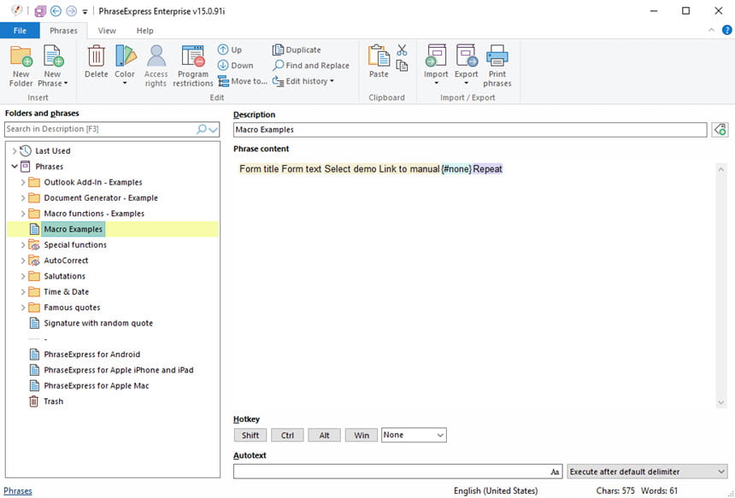
Task: Open Find and Replace
Action: (x=311, y=66)
